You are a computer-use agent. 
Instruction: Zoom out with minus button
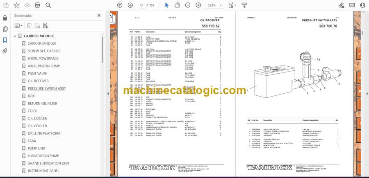187,5
